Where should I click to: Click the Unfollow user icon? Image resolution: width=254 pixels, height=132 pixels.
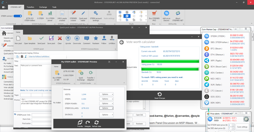point(112,40)
